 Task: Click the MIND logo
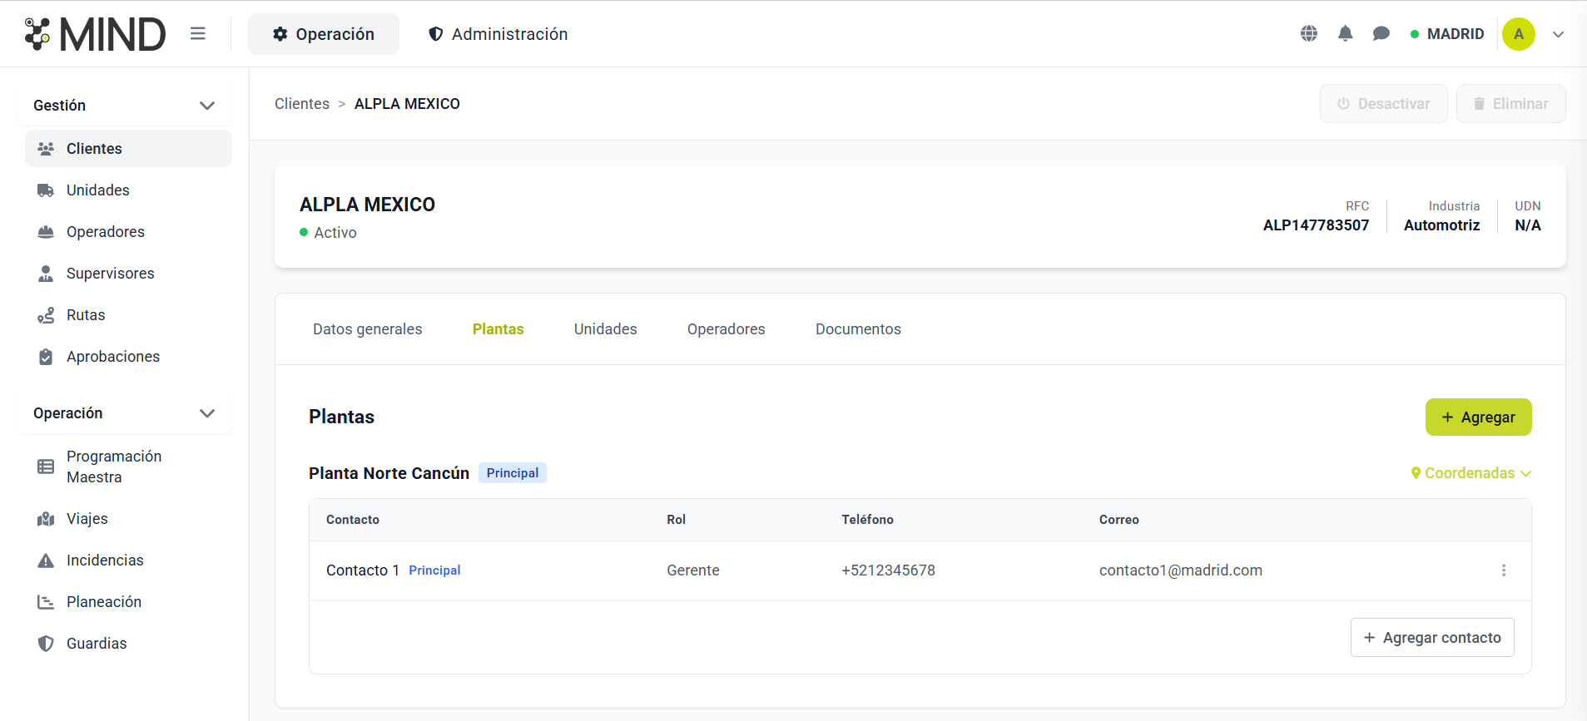pos(95,34)
